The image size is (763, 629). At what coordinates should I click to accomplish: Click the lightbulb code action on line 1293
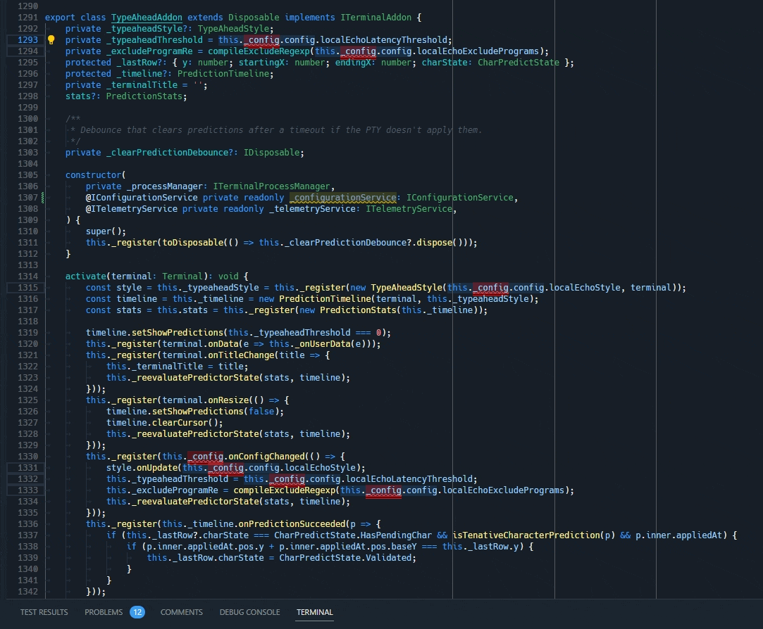tap(51, 40)
